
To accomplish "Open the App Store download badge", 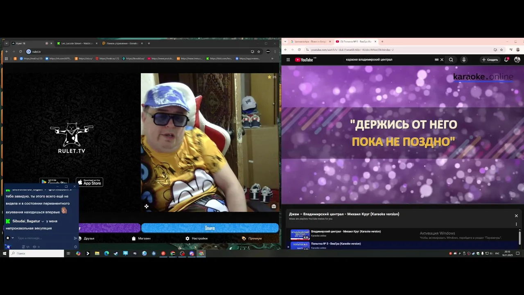I will (89, 182).
